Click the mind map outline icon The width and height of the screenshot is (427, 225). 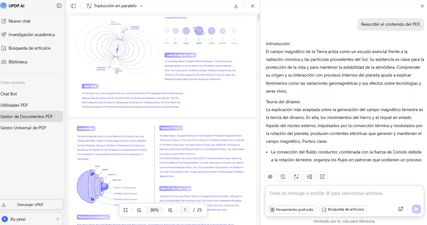(309, 177)
